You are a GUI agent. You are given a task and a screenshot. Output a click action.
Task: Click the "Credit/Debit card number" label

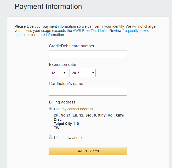(x=72, y=46)
